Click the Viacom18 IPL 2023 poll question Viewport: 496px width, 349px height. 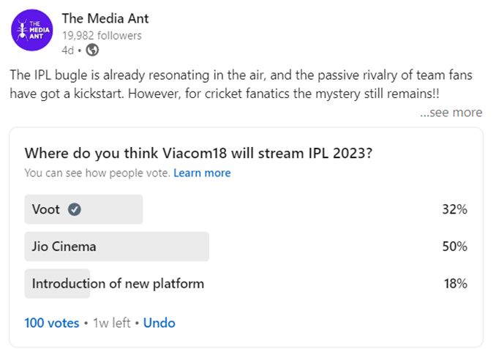pos(198,154)
